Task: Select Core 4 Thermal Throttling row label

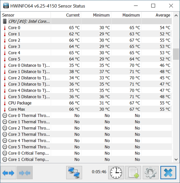Action: 29,141
